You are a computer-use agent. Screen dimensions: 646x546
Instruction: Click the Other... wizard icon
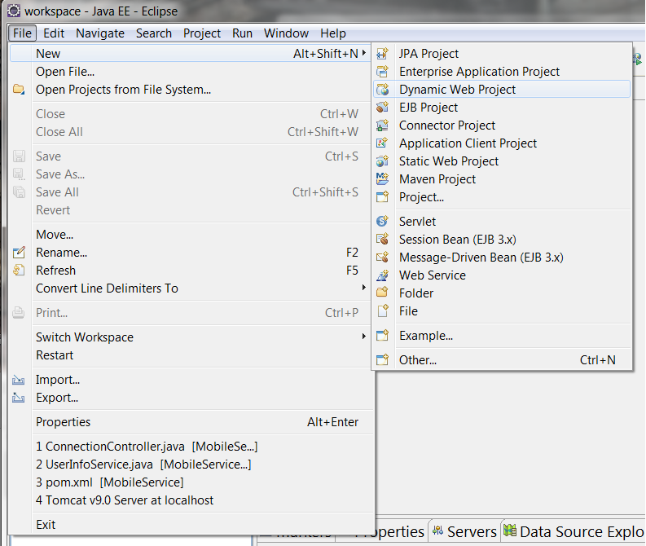pyautogui.click(x=382, y=359)
